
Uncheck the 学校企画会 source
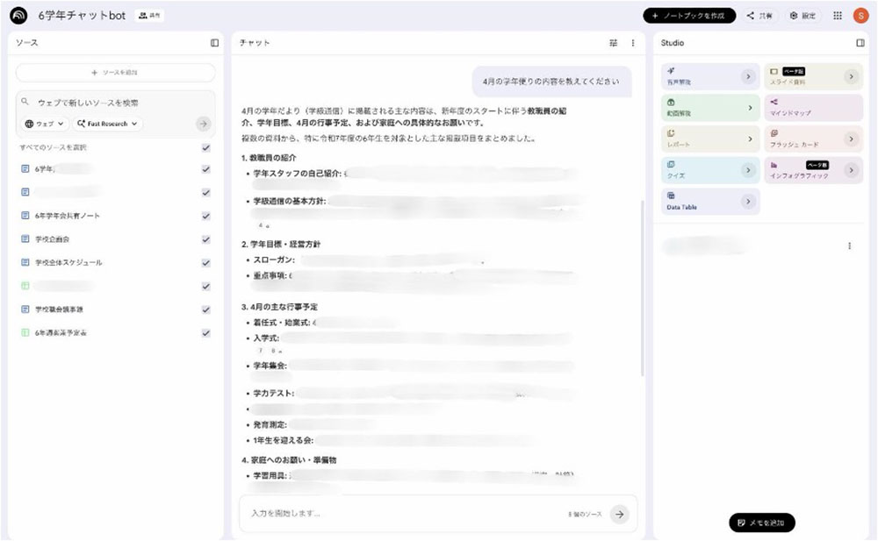(x=205, y=238)
